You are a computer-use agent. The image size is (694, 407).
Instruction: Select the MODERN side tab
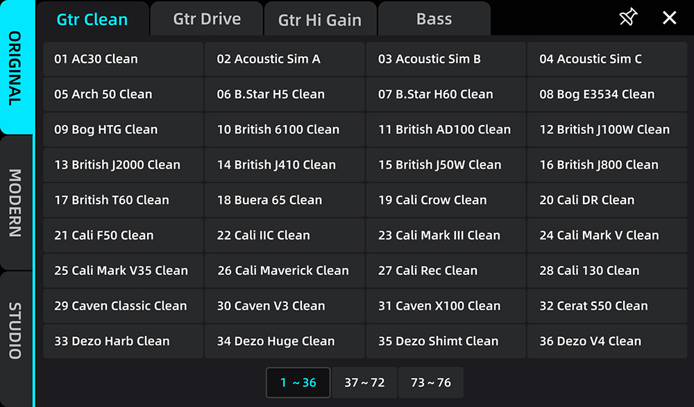click(x=16, y=202)
